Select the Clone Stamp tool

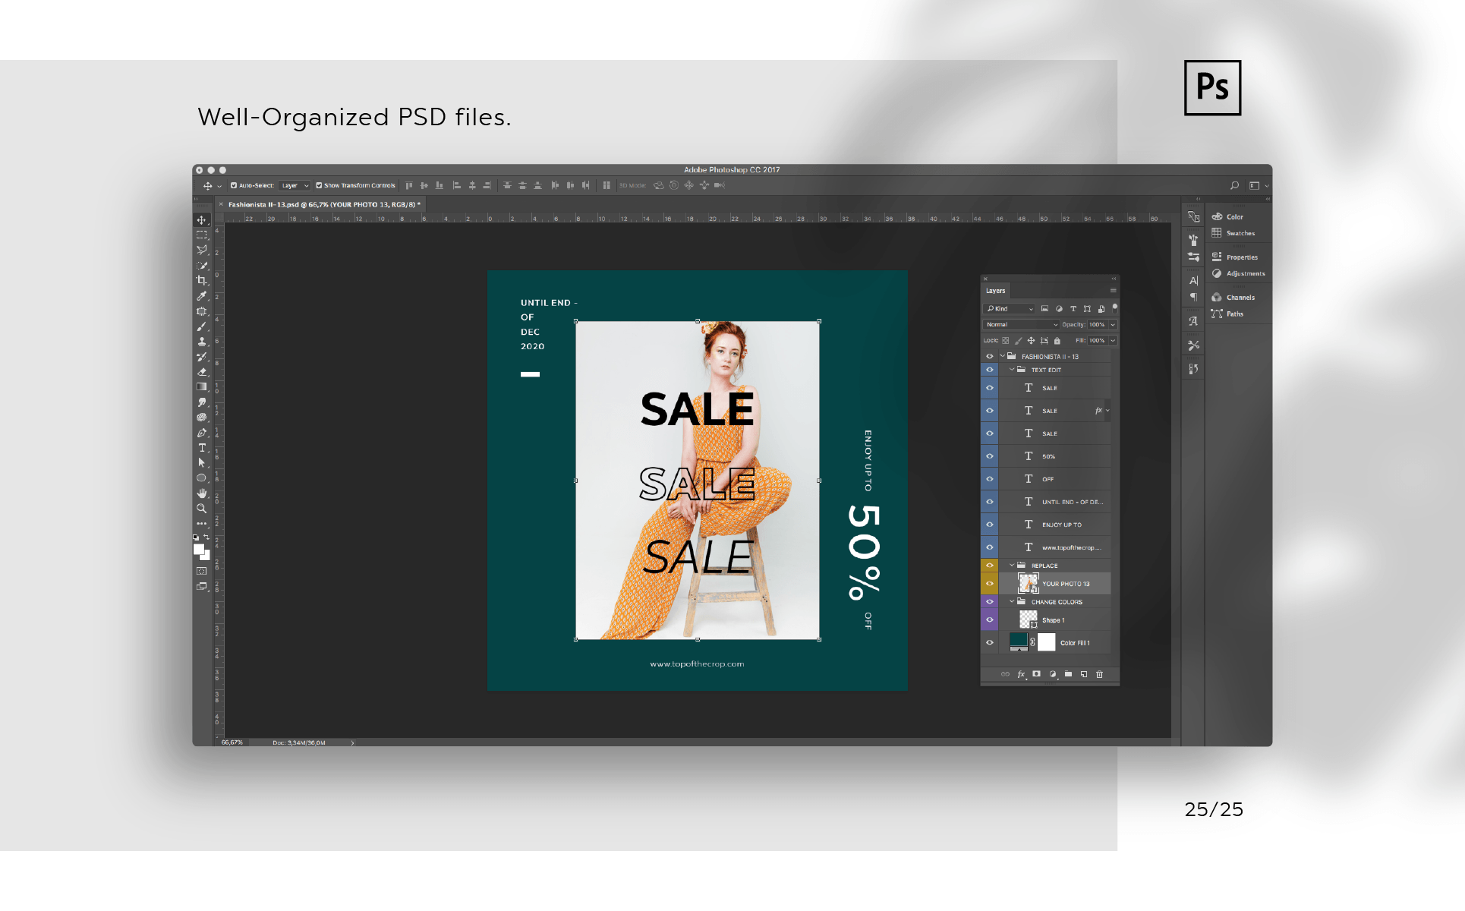202,342
